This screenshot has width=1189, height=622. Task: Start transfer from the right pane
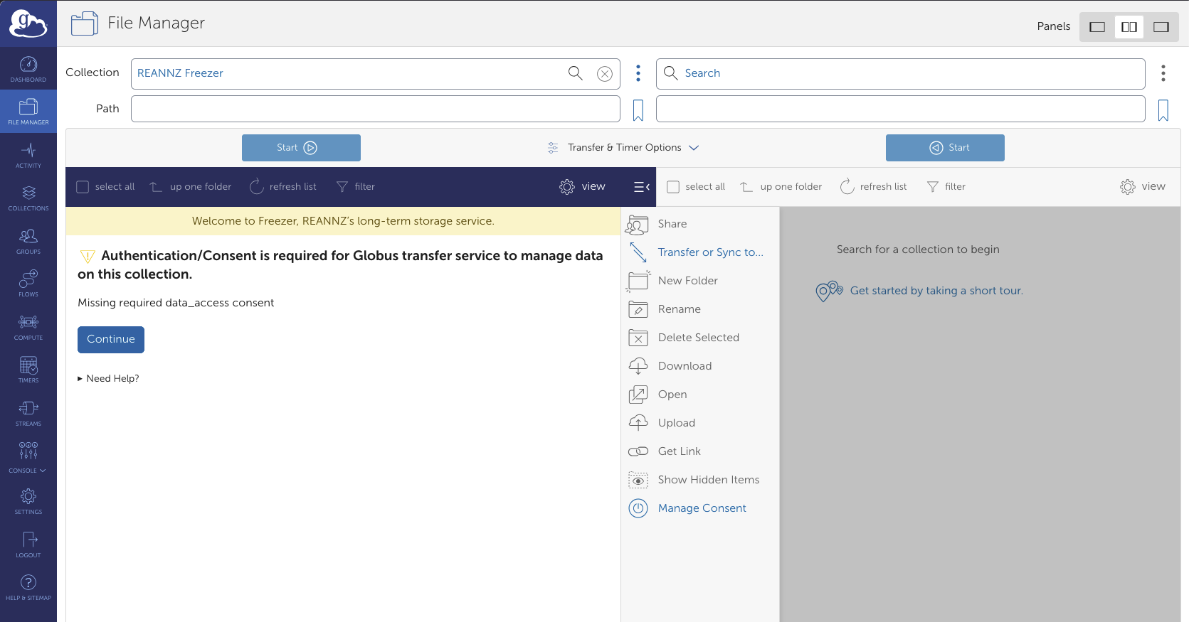[945, 148]
